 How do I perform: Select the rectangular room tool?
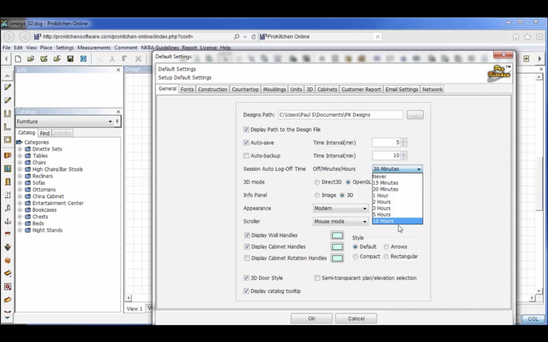pos(7,140)
